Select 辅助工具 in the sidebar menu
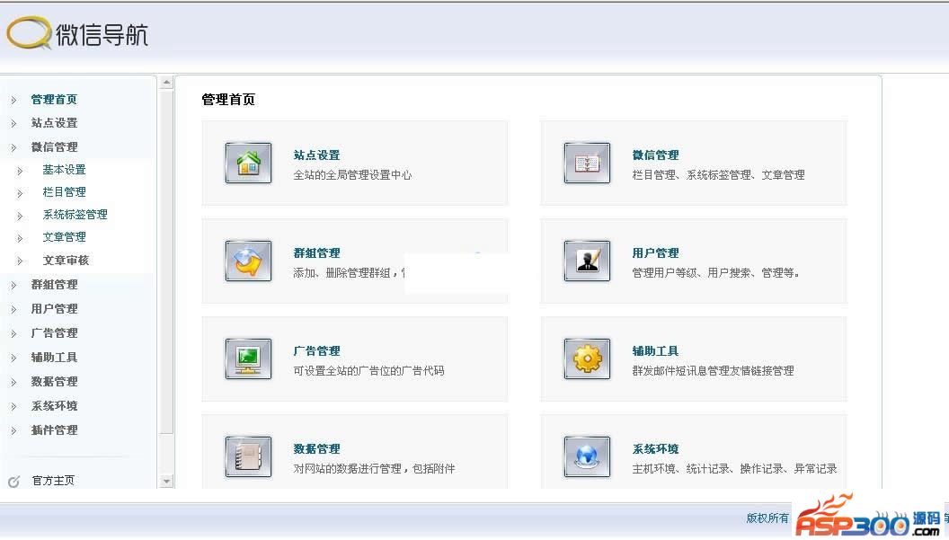The height and width of the screenshot is (540, 949). [54, 358]
